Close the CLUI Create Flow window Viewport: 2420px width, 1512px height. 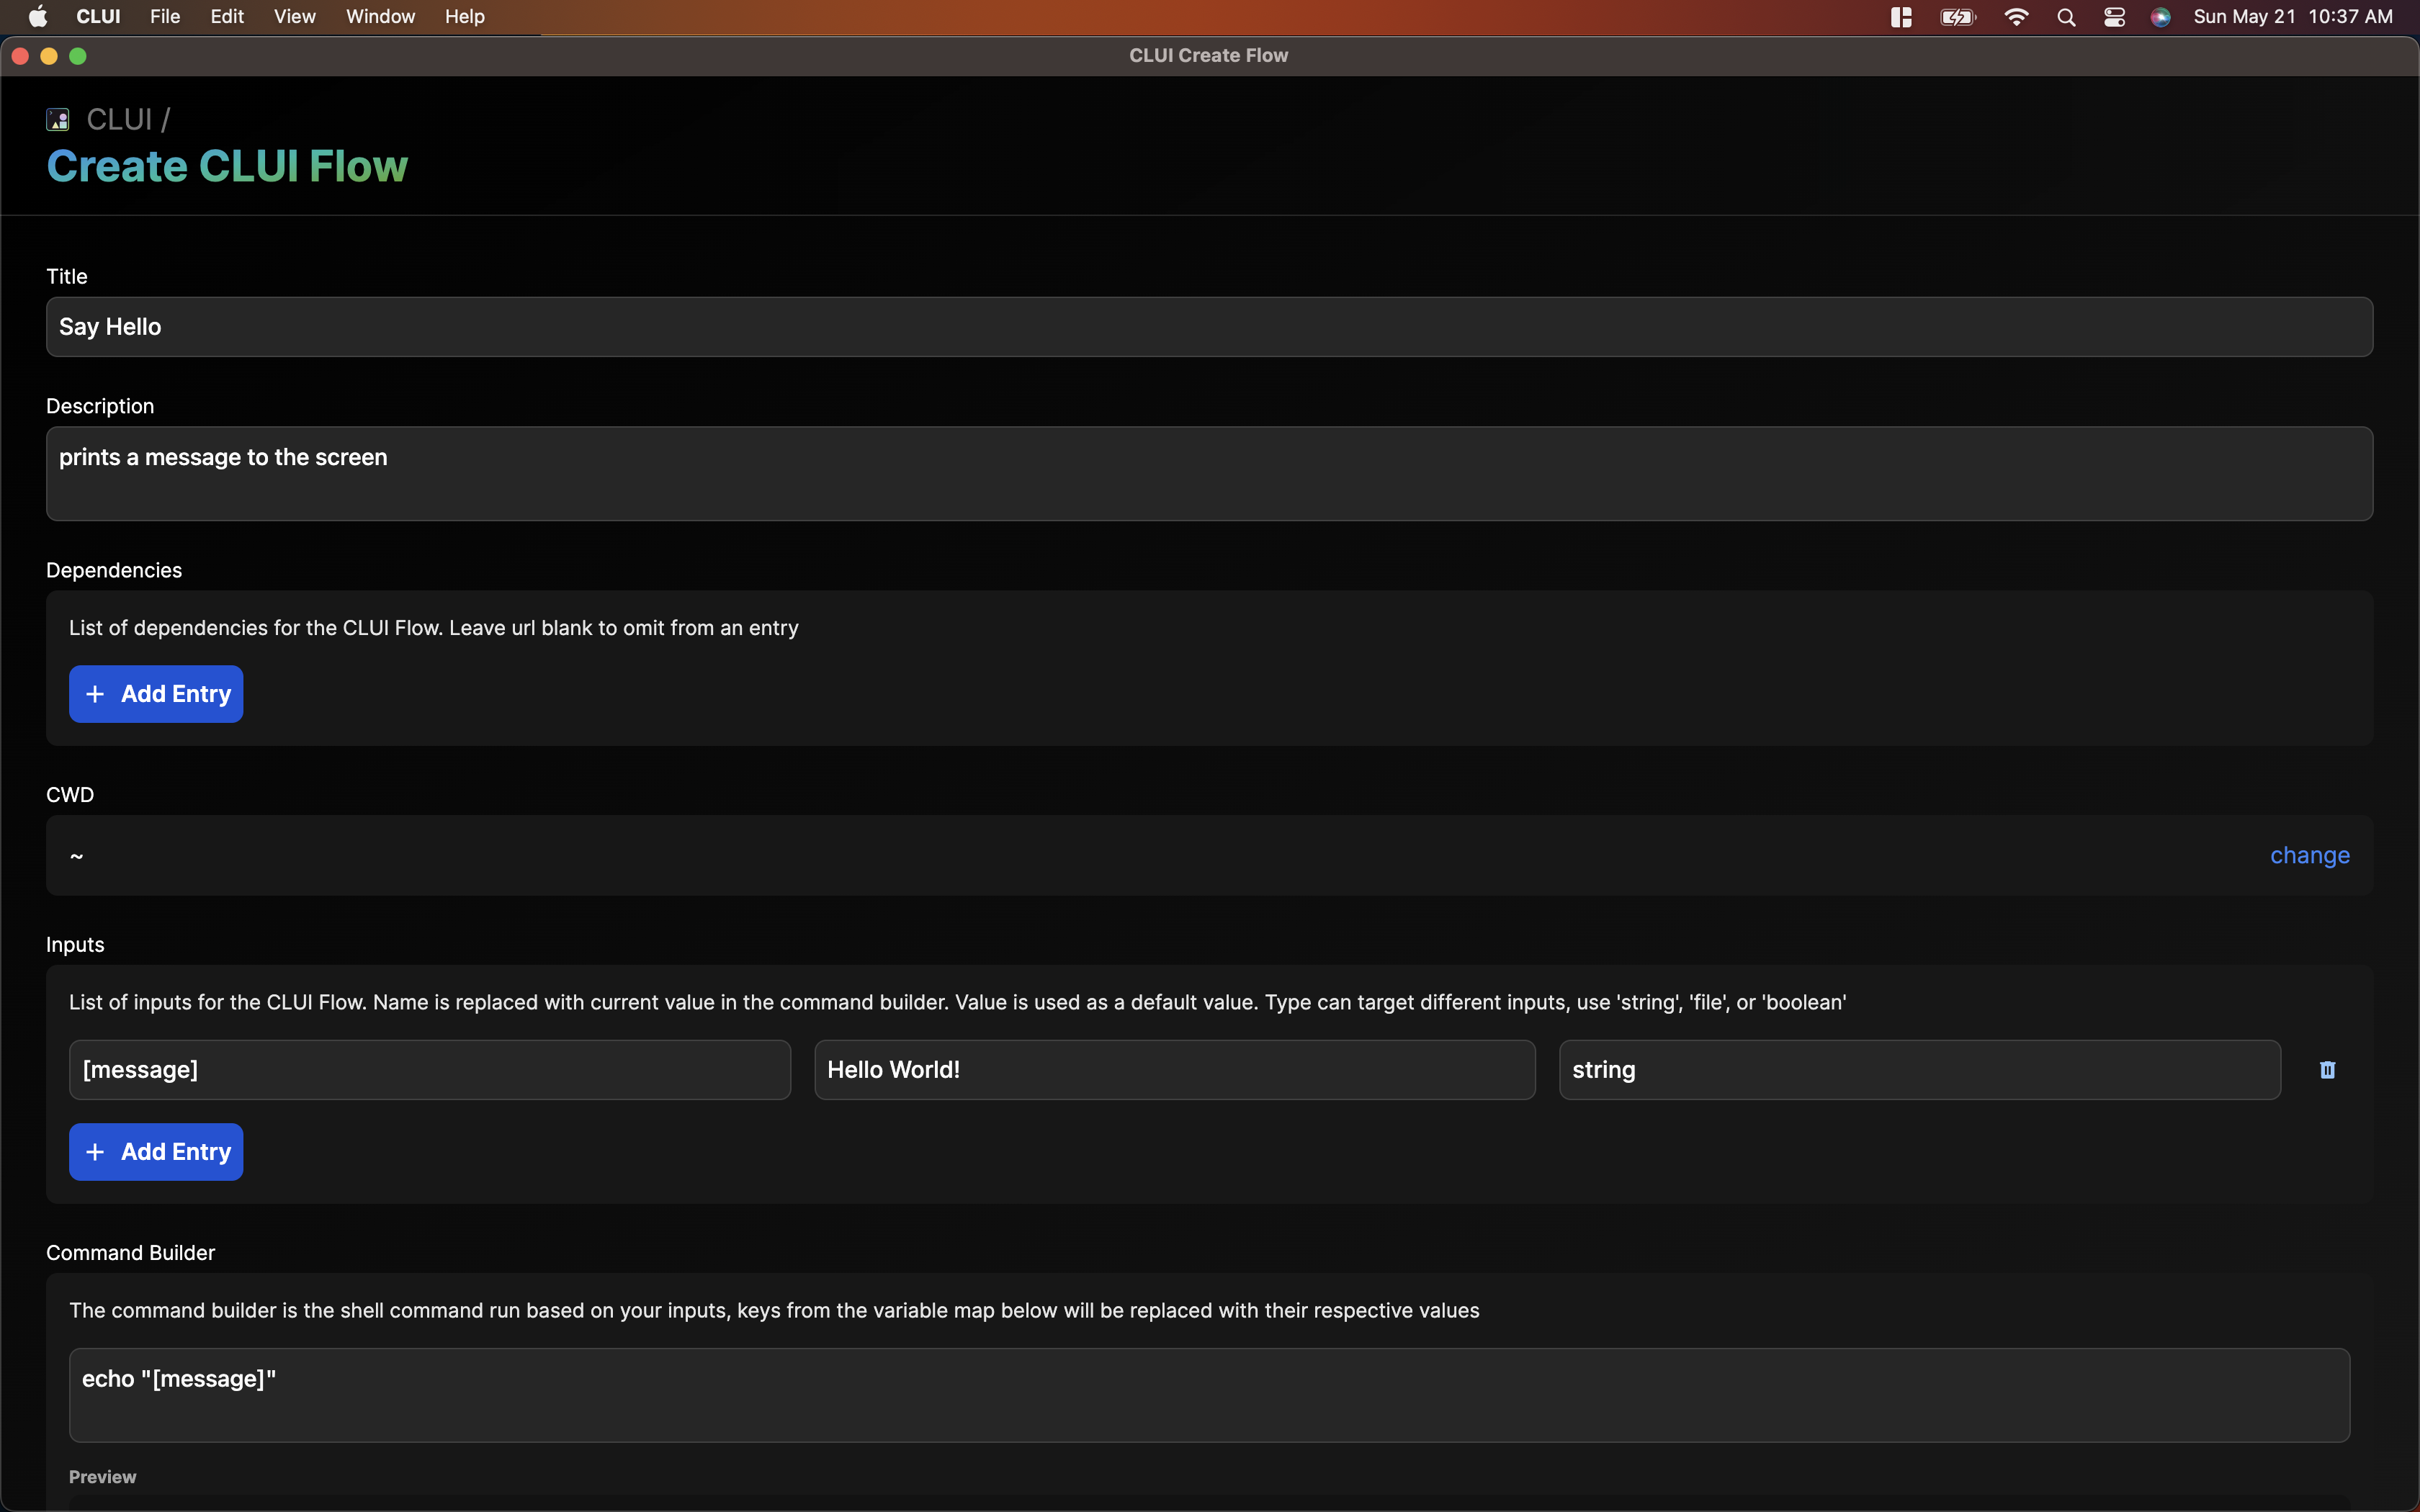pos(20,56)
